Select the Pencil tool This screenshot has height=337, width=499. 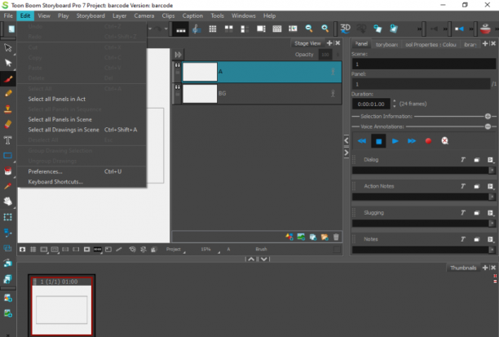coord(8,94)
